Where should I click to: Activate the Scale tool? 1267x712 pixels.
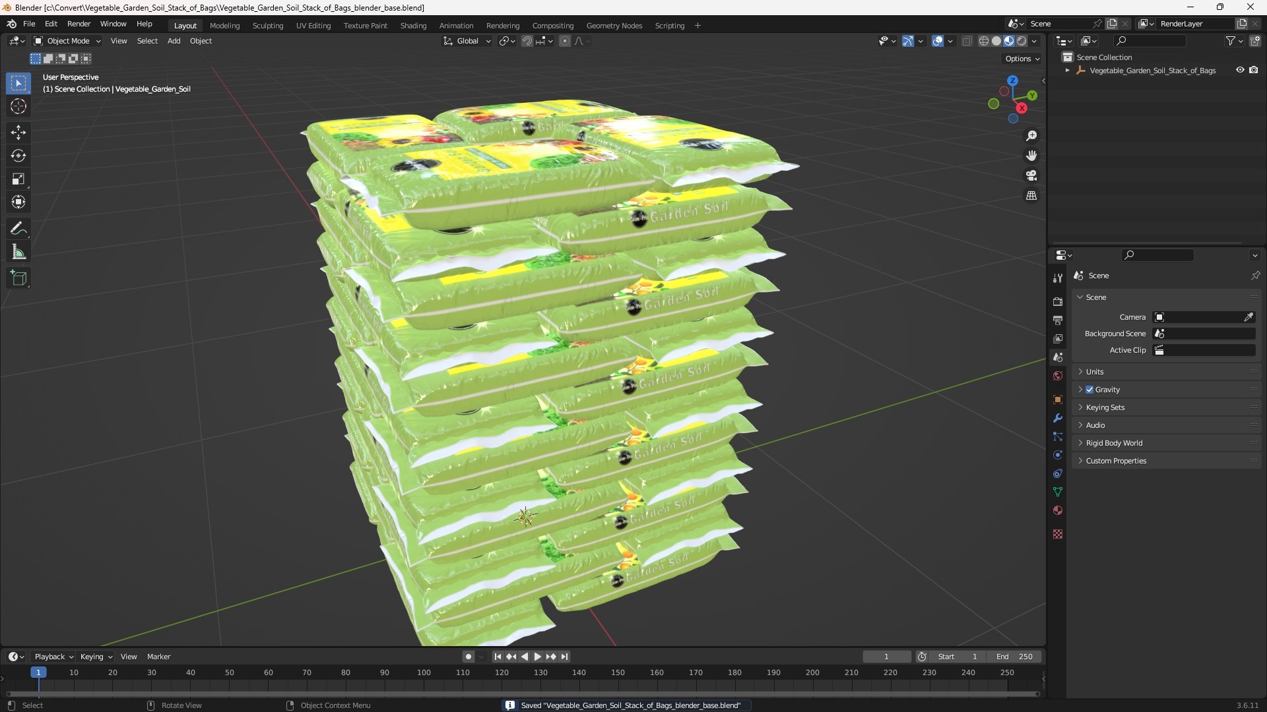click(x=18, y=179)
